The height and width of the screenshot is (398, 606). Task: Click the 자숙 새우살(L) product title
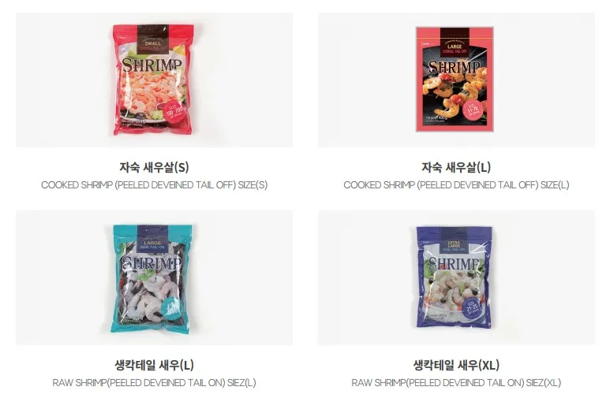pos(456,167)
